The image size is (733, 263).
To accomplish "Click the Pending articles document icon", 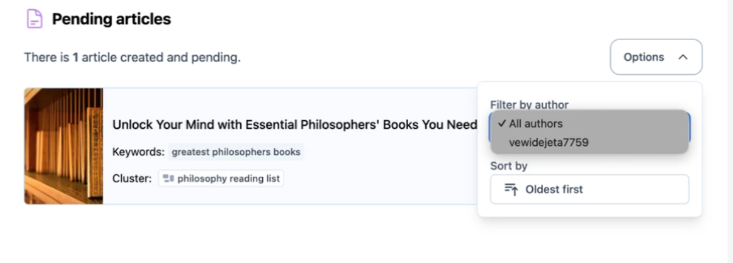I will [35, 19].
